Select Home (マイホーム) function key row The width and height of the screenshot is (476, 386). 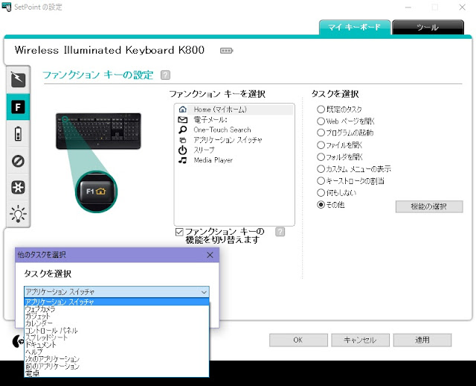[x=234, y=110]
